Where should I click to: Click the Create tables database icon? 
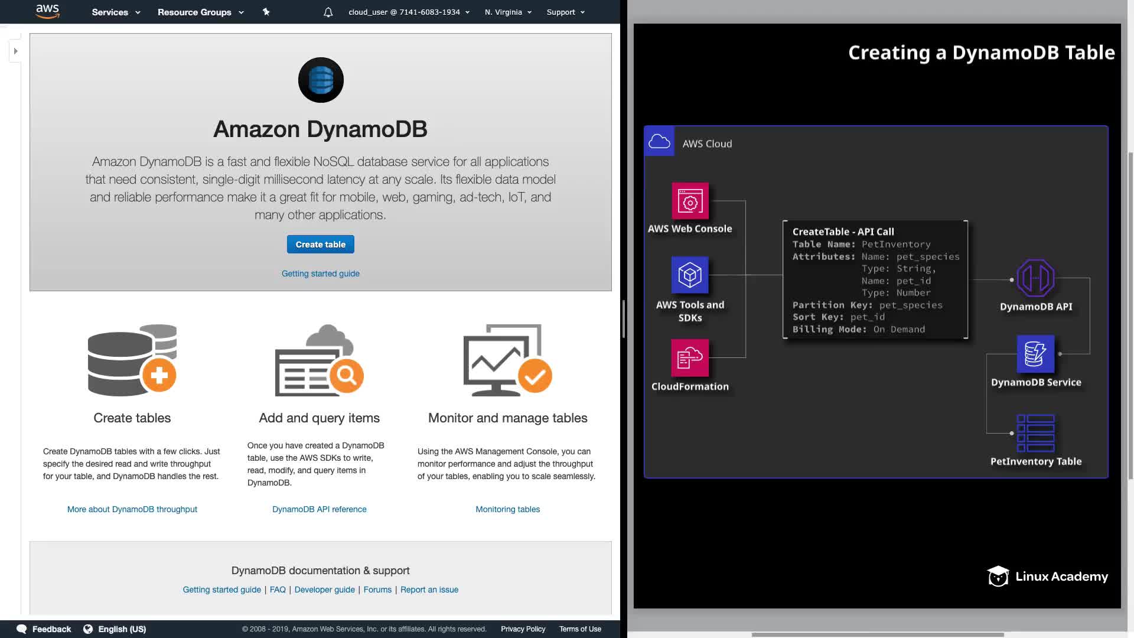(x=132, y=360)
